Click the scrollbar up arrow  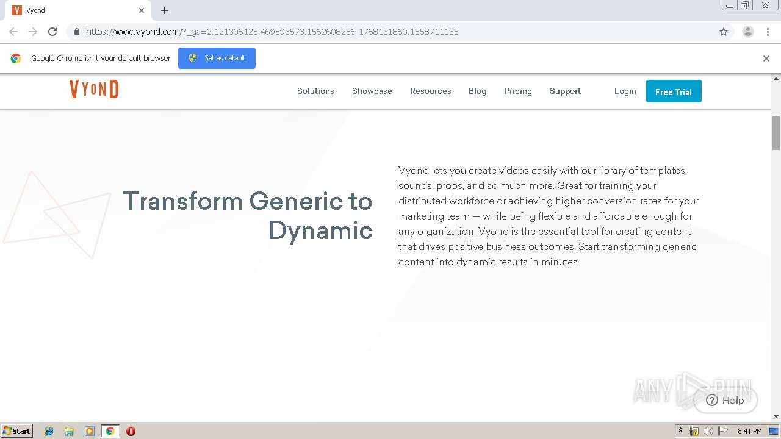pos(776,79)
